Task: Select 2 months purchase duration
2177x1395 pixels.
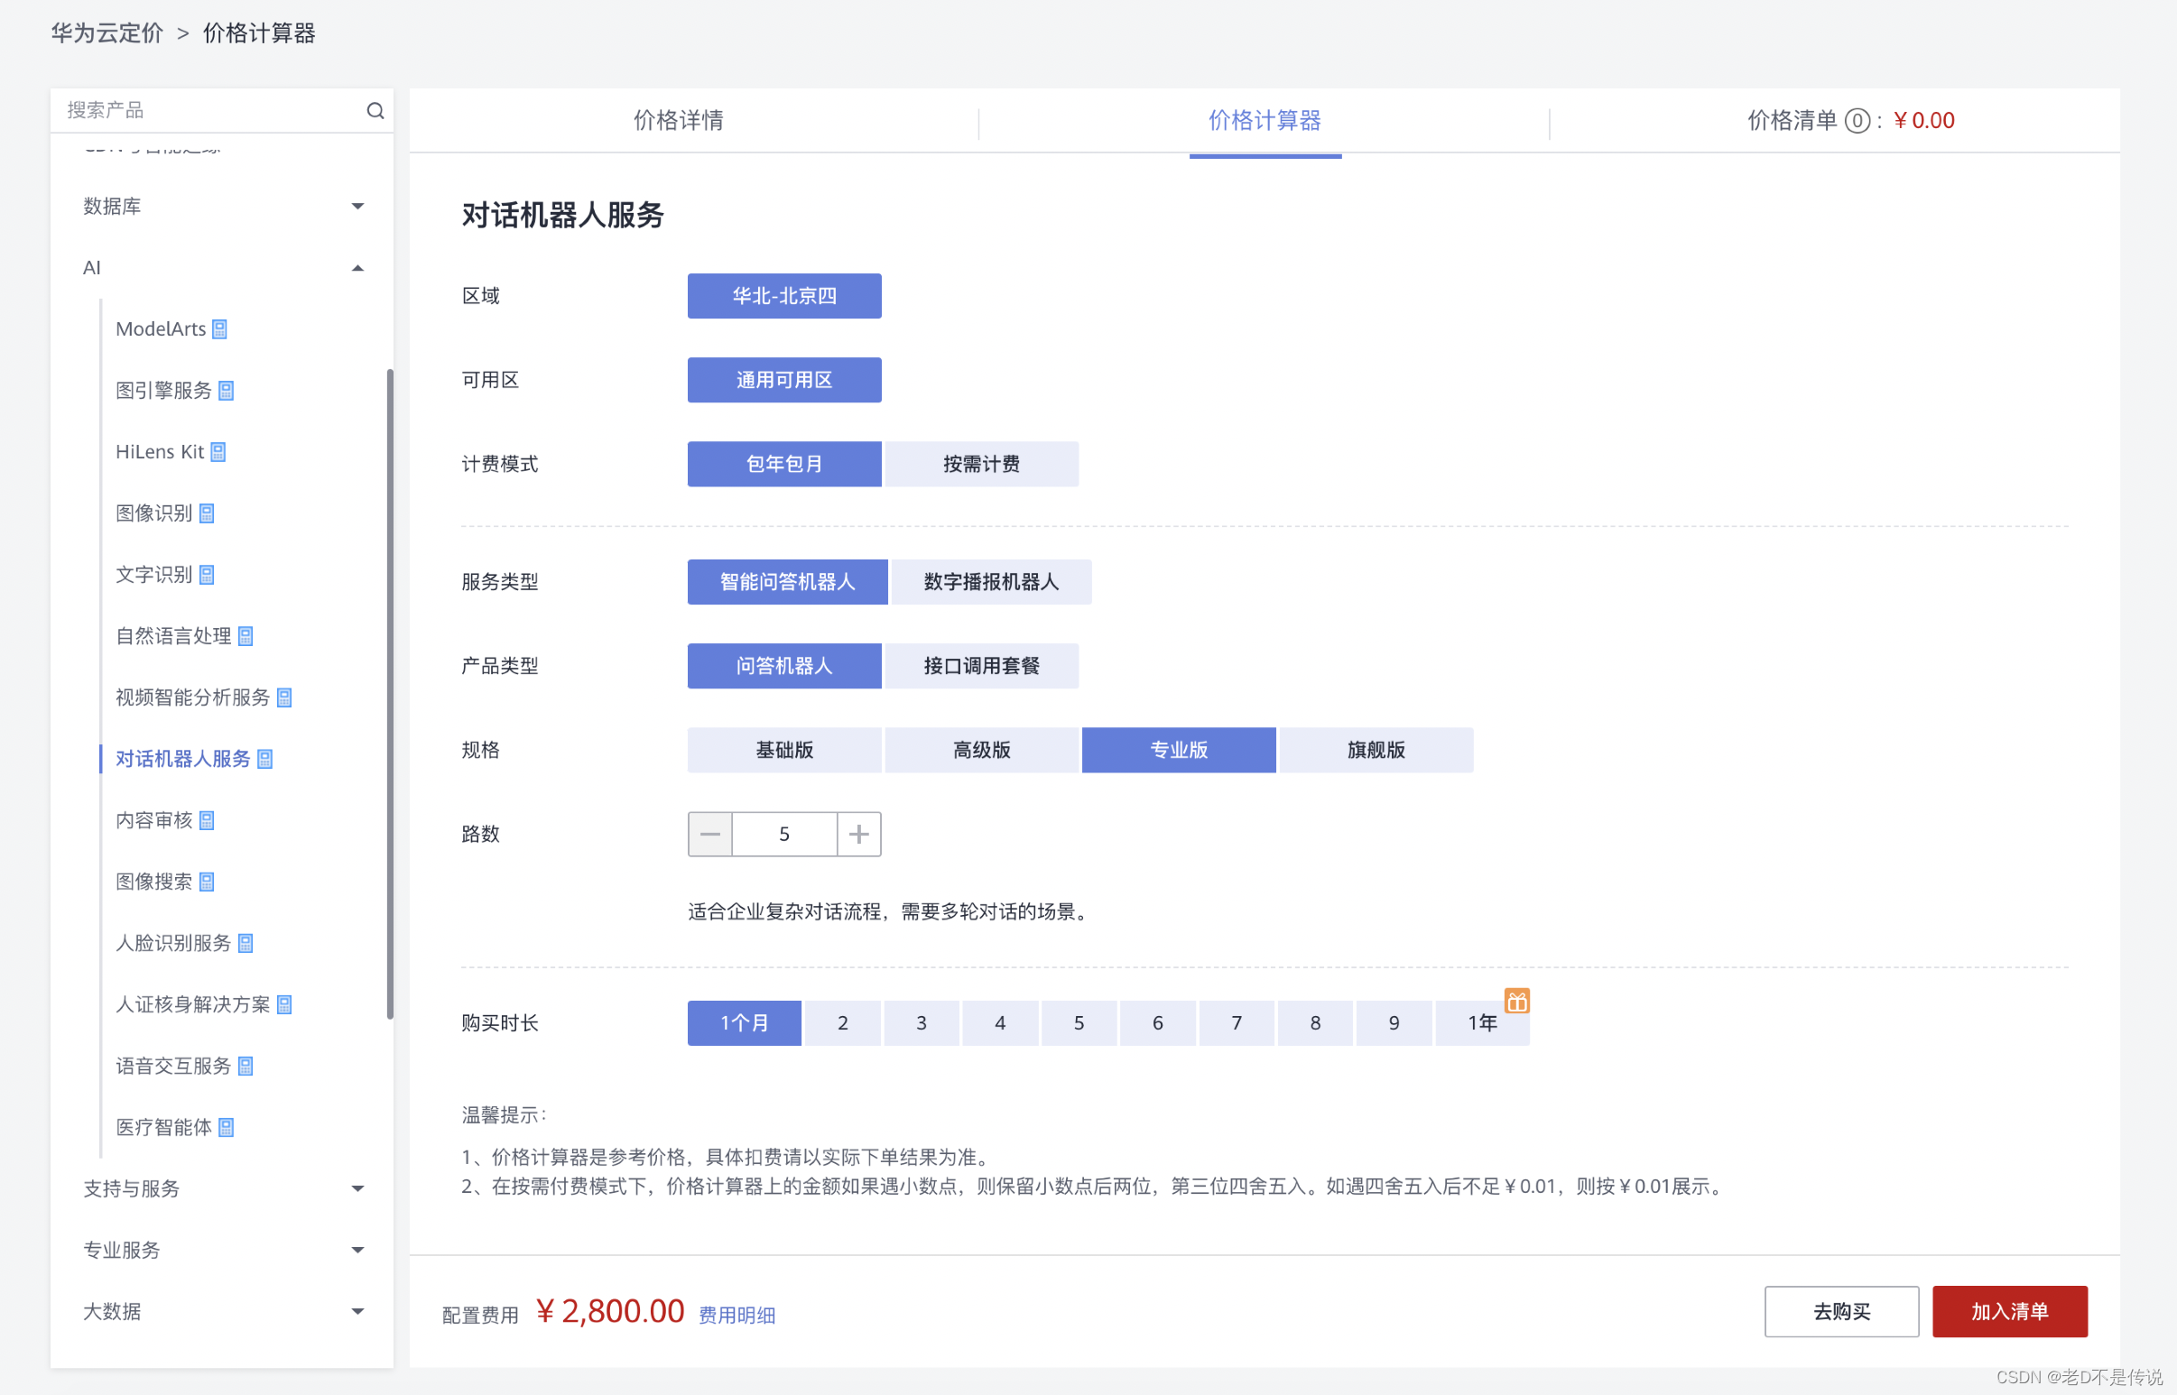Action: tap(842, 1023)
